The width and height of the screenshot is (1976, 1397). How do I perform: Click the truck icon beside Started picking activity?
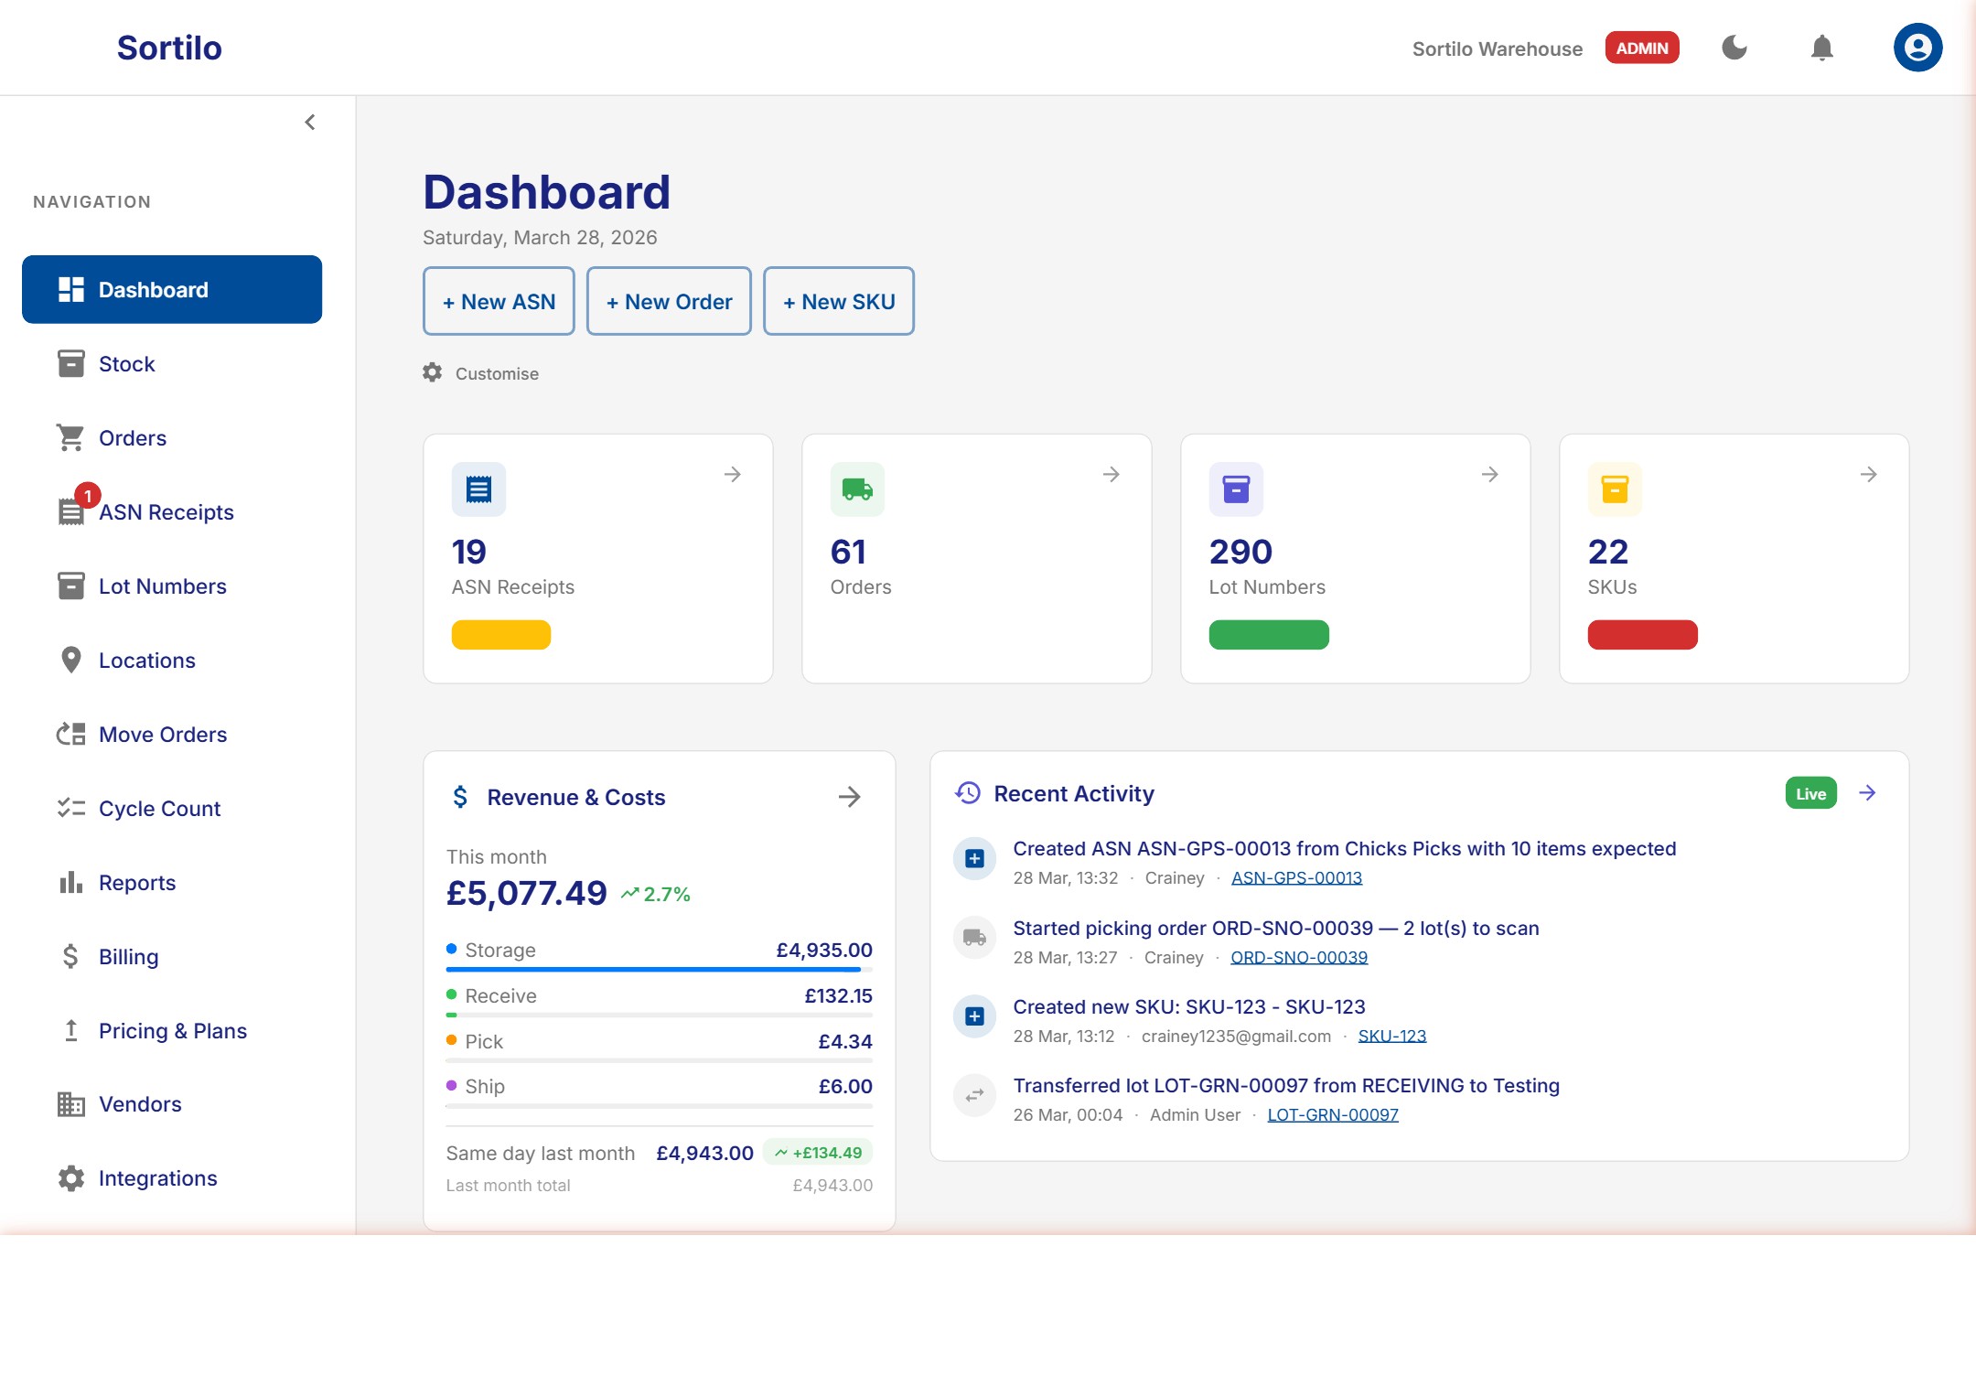pyautogui.click(x=975, y=937)
